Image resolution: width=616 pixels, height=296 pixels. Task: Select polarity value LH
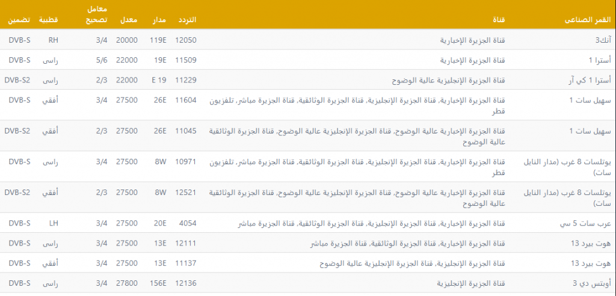(x=54, y=224)
